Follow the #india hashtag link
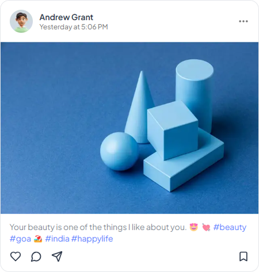Viewport: 259px width, 272px height. coord(57,239)
